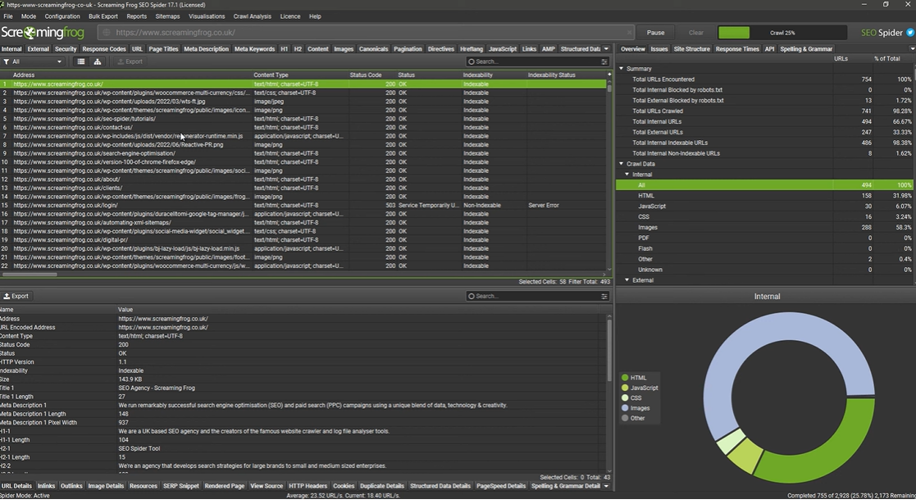Click the Title 1 value SEO Agency
This screenshot has height=504, width=916.
coord(157,388)
